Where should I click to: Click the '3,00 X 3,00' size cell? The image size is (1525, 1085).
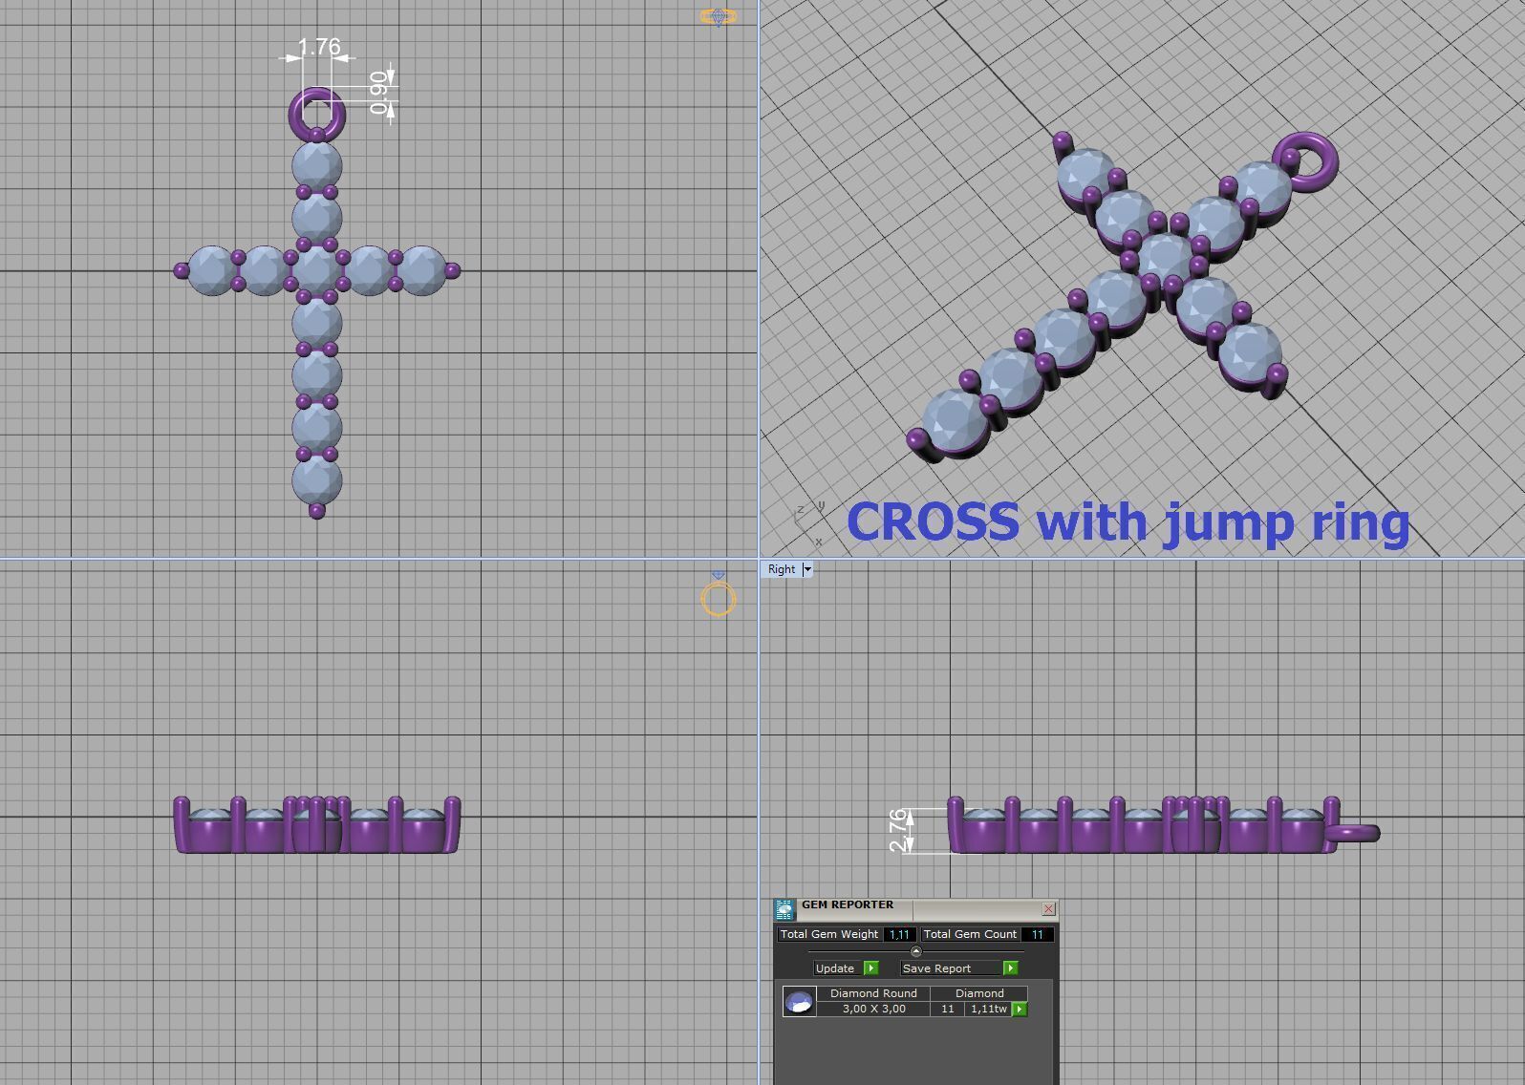pyautogui.click(x=873, y=1009)
